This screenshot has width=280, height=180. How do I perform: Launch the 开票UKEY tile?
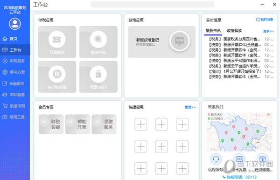(x=98, y=76)
